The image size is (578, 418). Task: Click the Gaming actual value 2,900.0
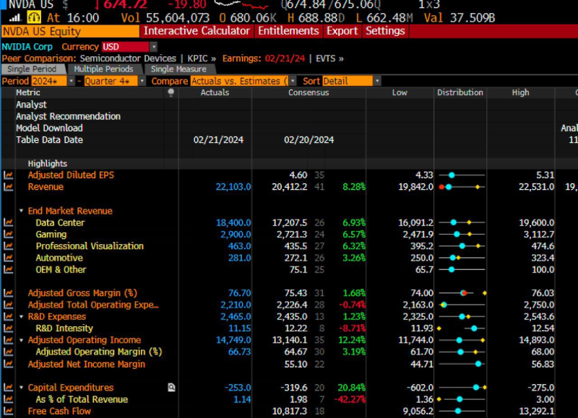[x=236, y=235]
